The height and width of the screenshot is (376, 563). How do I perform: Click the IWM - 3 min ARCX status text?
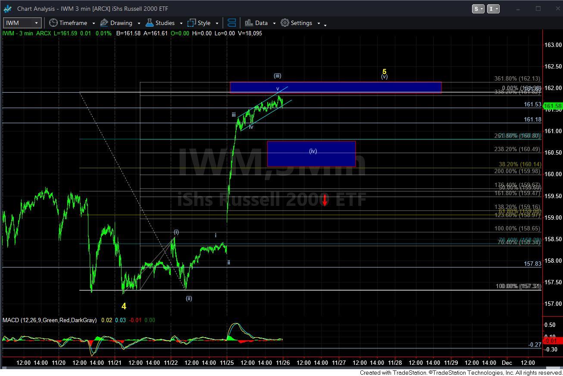coord(27,33)
